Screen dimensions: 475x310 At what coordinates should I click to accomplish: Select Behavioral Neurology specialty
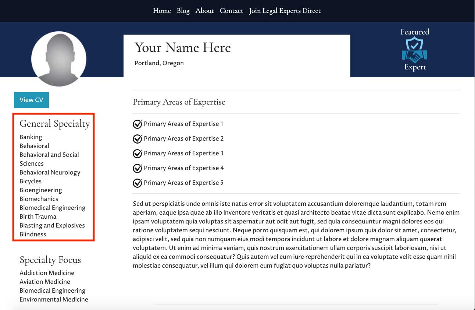click(50, 172)
